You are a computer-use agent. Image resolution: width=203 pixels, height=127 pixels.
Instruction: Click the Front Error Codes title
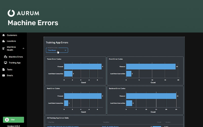click(x=116, y=59)
